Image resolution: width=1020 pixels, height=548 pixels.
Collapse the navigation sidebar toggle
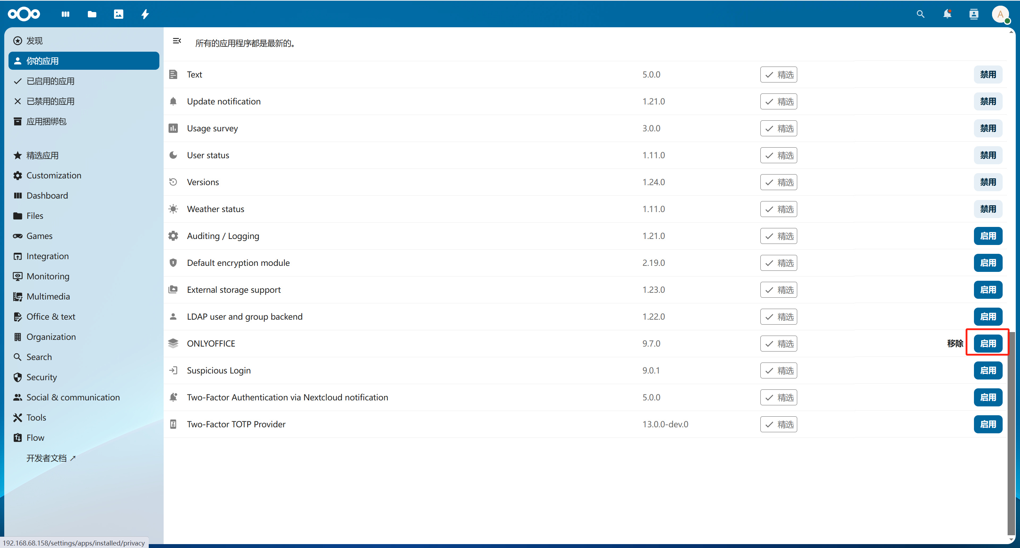pyautogui.click(x=177, y=41)
